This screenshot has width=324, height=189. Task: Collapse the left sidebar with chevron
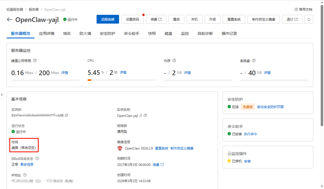pos(2,94)
